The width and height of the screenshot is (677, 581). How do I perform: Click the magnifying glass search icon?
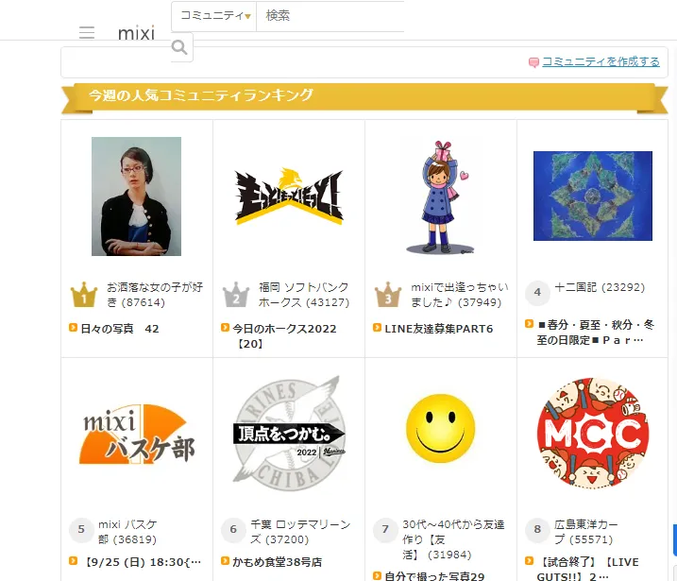click(x=179, y=47)
